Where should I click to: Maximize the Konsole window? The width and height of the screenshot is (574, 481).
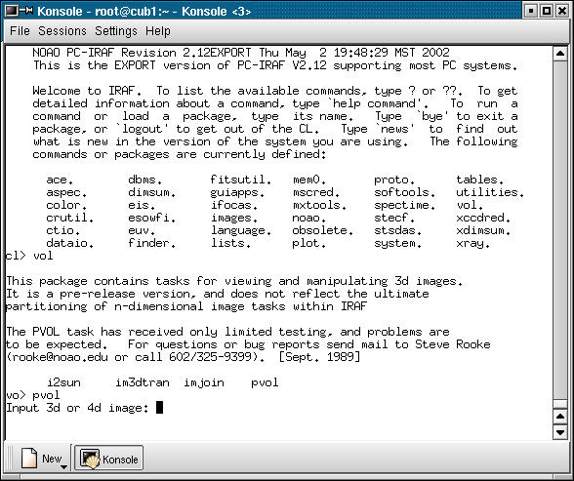point(547,11)
